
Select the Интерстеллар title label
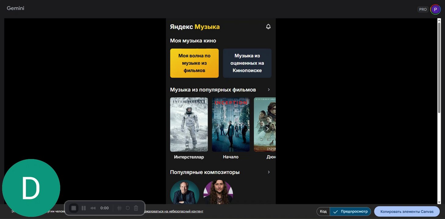(x=189, y=157)
